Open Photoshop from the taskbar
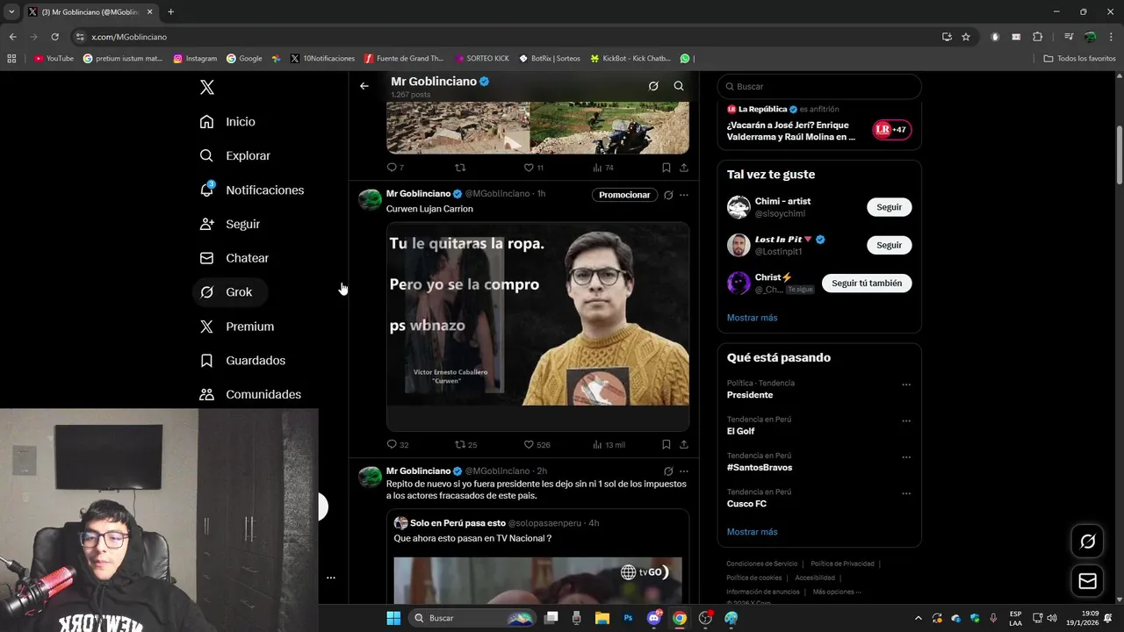 [628, 618]
